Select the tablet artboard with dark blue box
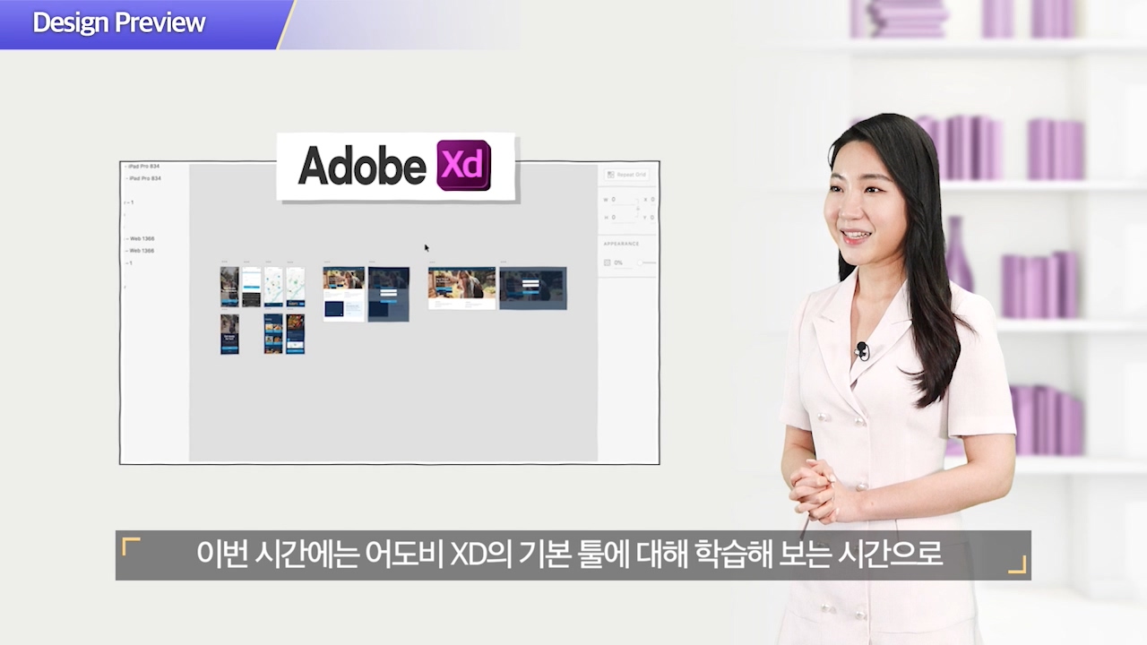1147x645 pixels. [x=344, y=294]
